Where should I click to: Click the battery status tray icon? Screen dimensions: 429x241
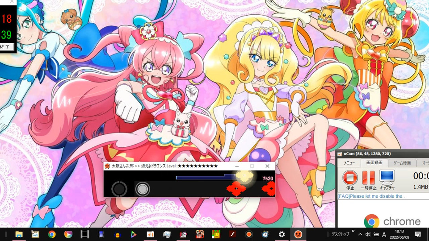pyautogui.click(x=376, y=234)
